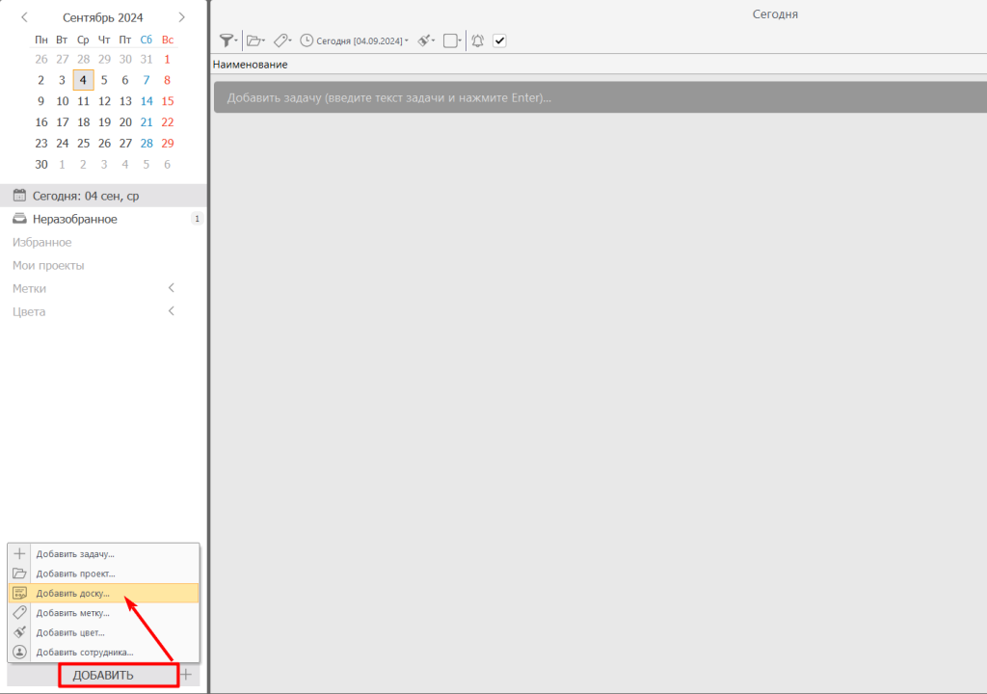Image resolution: width=987 pixels, height=694 pixels.
Task: Choose 'Добавить цвет...' from the menu
Action: point(104,632)
